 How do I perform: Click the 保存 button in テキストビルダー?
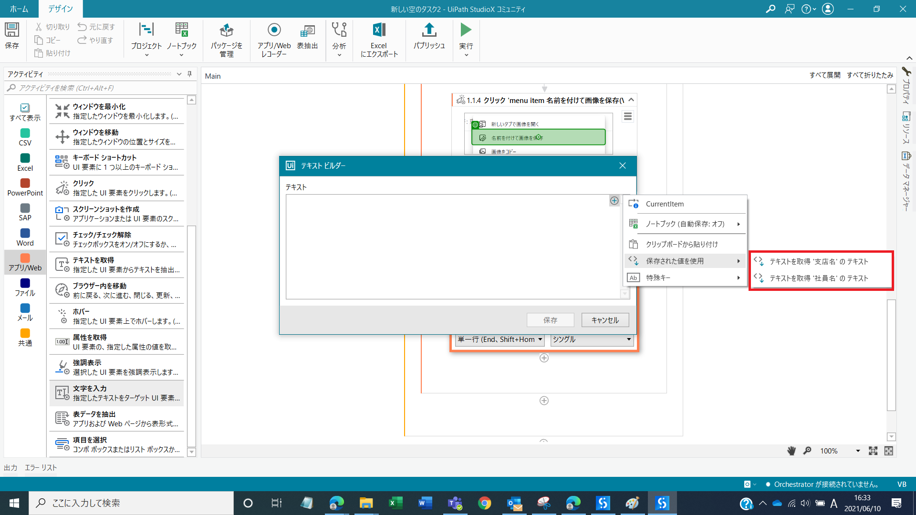click(551, 320)
